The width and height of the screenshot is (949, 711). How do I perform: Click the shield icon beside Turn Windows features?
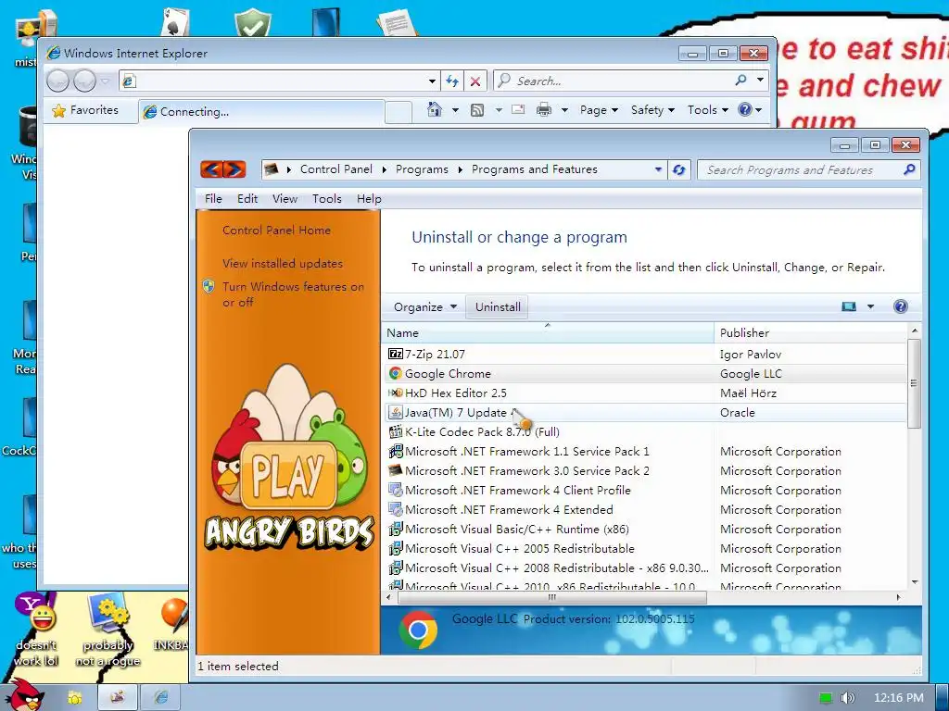[x=209, y=287]
